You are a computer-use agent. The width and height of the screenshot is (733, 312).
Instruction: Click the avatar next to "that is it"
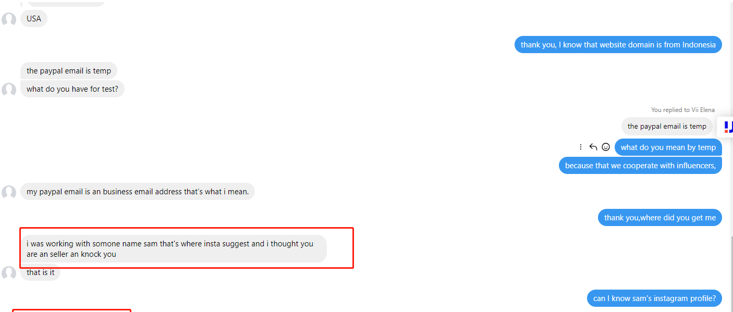click(x=9, y=272)
